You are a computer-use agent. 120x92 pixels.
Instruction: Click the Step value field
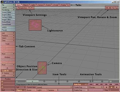[x=114, y=90]
